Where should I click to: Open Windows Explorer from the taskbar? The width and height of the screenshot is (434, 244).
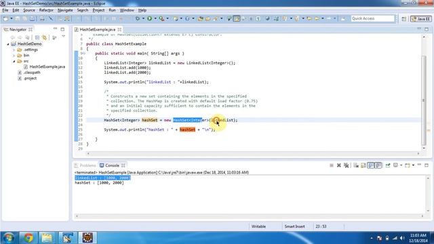tap(47, 238)
